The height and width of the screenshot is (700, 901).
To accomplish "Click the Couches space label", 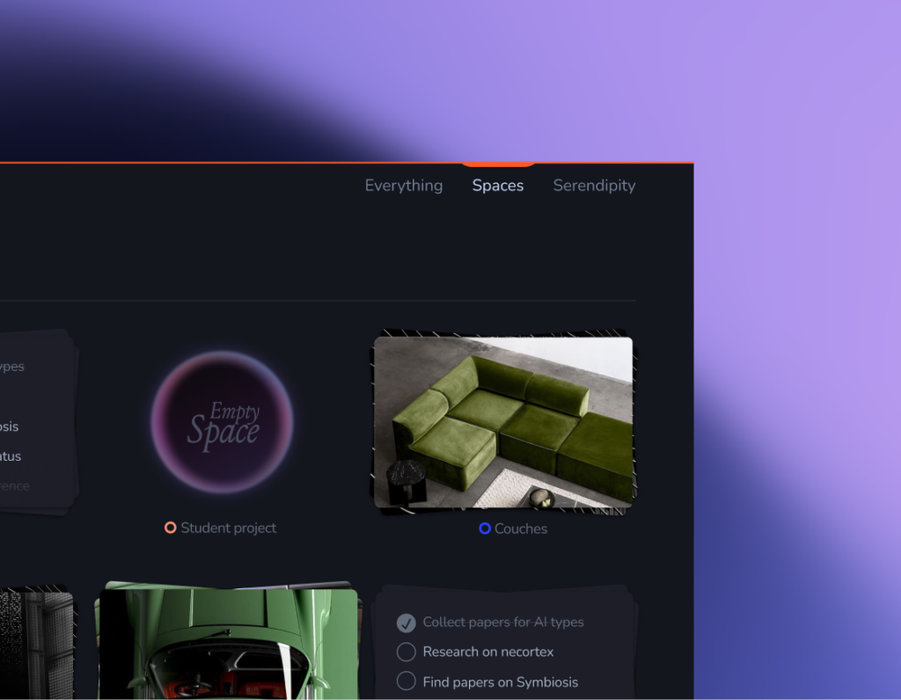I will (521, 529).
